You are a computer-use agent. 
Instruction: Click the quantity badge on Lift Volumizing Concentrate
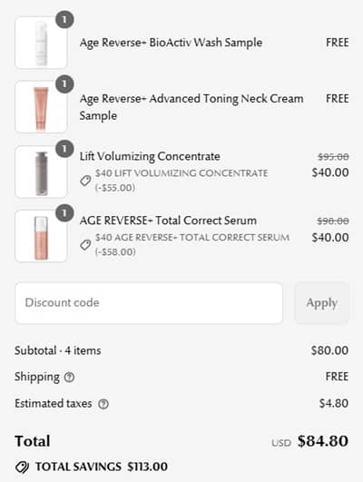click(x=64, y=149)
